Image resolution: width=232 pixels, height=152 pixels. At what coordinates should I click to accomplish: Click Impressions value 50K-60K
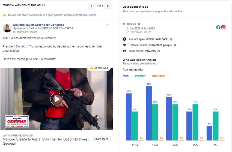[x=150, y=51]
